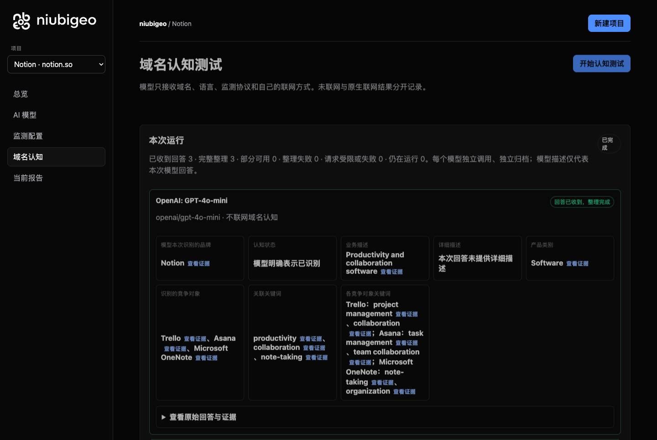The width and height of the screenshot is (657, 440).
Task: Switch to 当前报告 in the sidebar
Action: tap(56, 178)
